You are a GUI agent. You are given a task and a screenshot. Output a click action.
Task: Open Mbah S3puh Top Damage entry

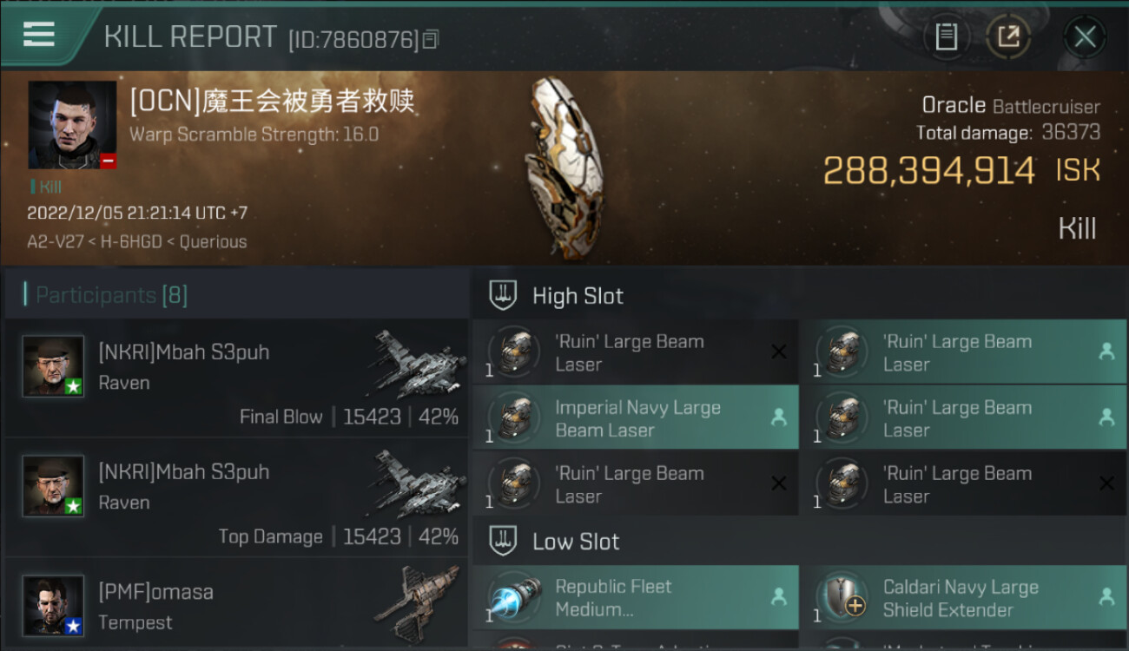pos(236,498)
